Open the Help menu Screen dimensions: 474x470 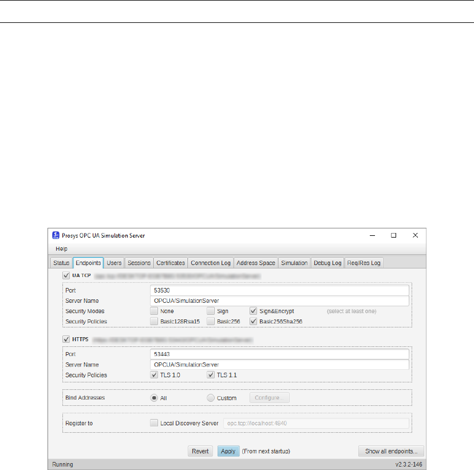coord(61,249)
